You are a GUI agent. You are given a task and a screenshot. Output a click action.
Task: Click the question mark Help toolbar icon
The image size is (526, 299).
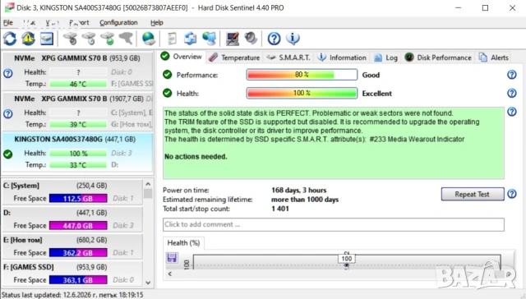[x=274, y=39]
